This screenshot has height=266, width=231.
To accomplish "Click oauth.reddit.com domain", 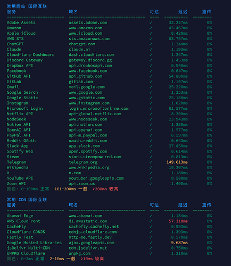I will pyautogui.click(x=88, y=141).
